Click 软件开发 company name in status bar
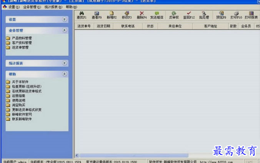This screenshot has height=163, width=260. pos(173,162)
